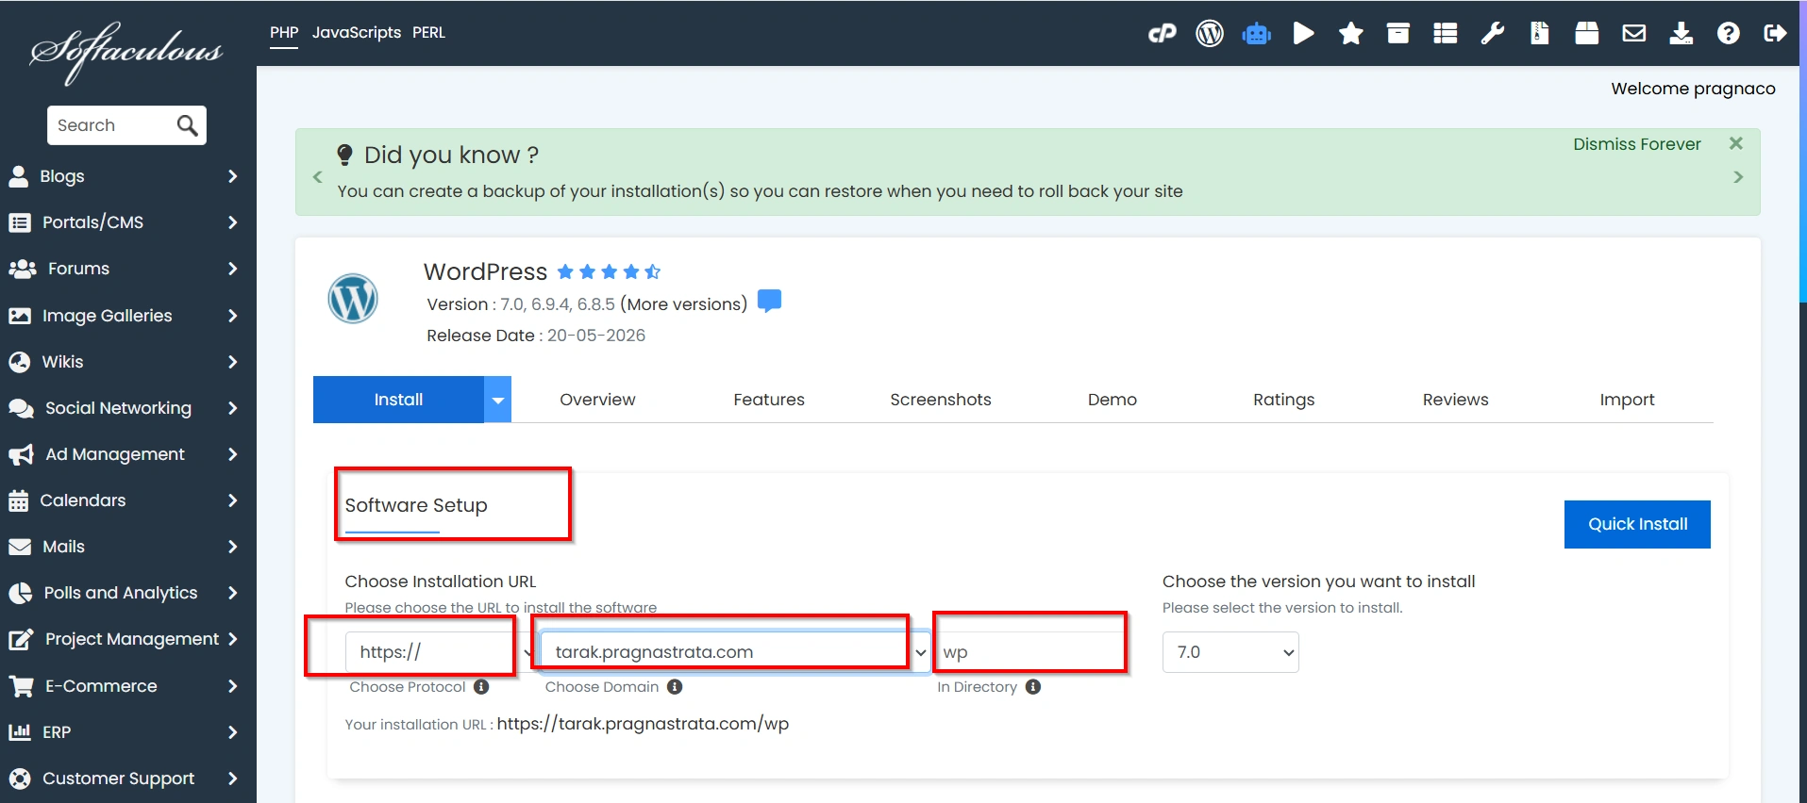Image resolution: width=1807 pixels, height=803 pixels.
Task: Click the download import icon in toolbar
Action: tap(1681, 33)
